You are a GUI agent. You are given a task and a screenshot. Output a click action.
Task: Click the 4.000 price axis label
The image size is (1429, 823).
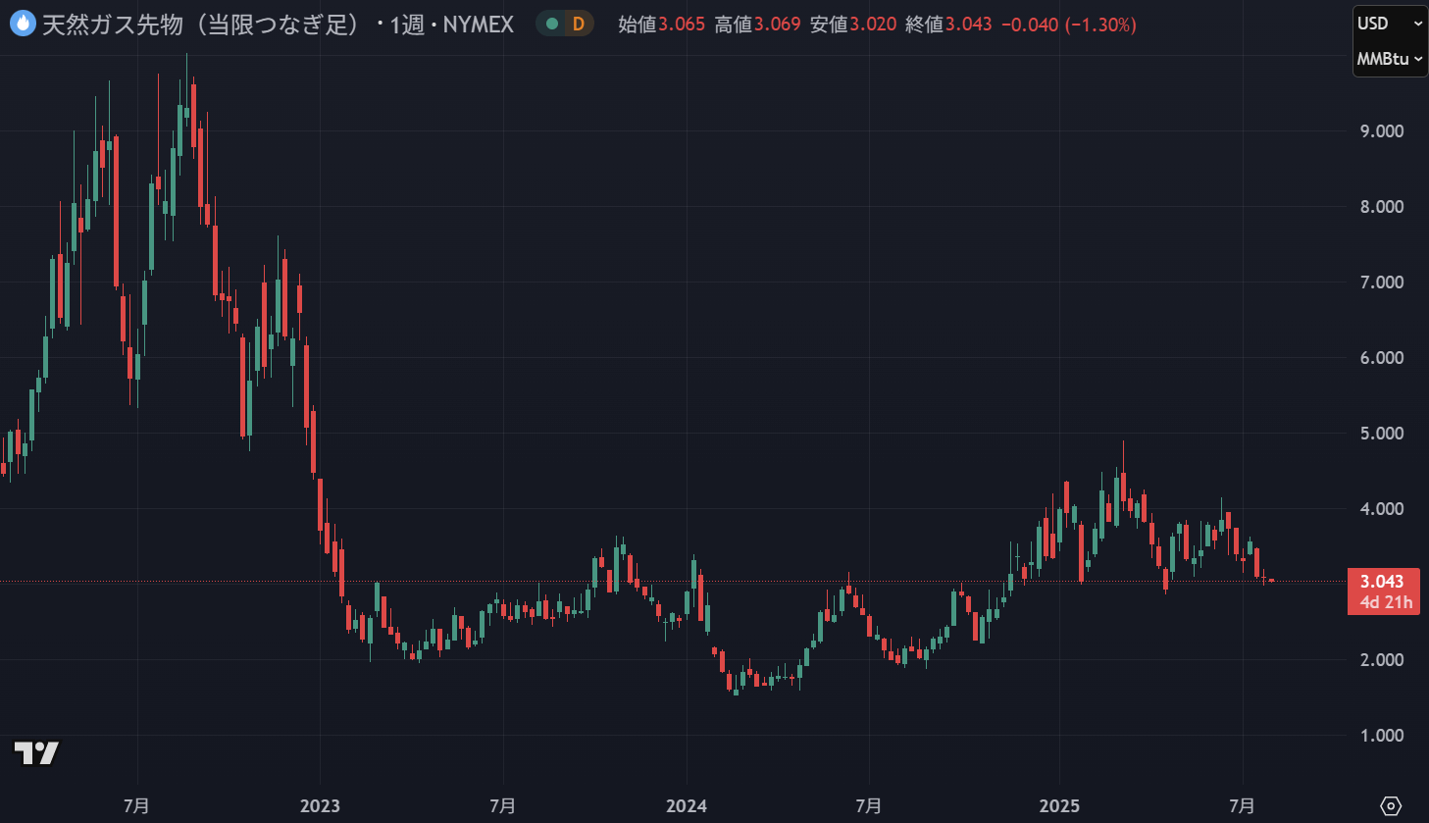coord(1382,508)
